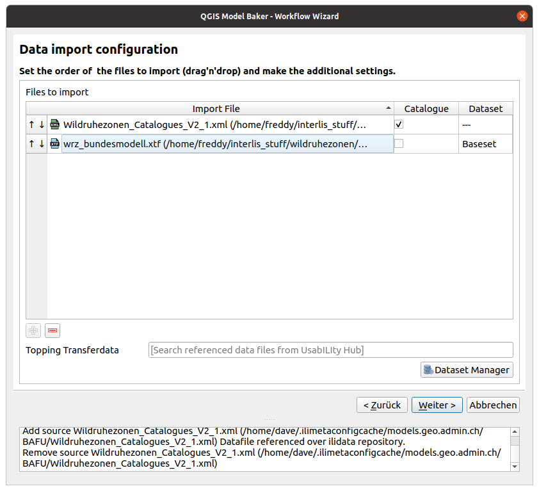The width and height of the screenshot is (539, 491).
Task: Sort by the Import File column header
Action: click(216, 109)
